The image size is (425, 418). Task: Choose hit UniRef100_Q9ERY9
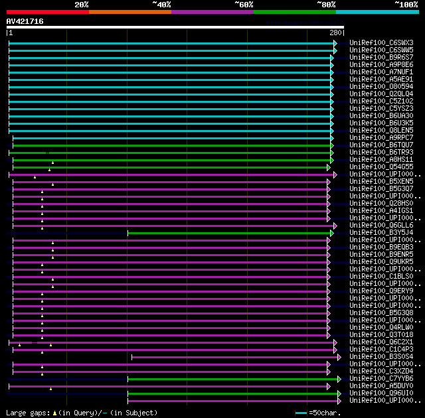[381, 291]
